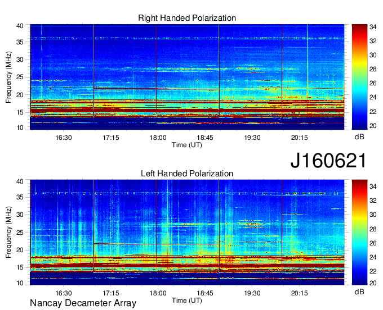383x310 pixels.
Task: Click the 20 value on lower color bar
Action: point(373,282)
